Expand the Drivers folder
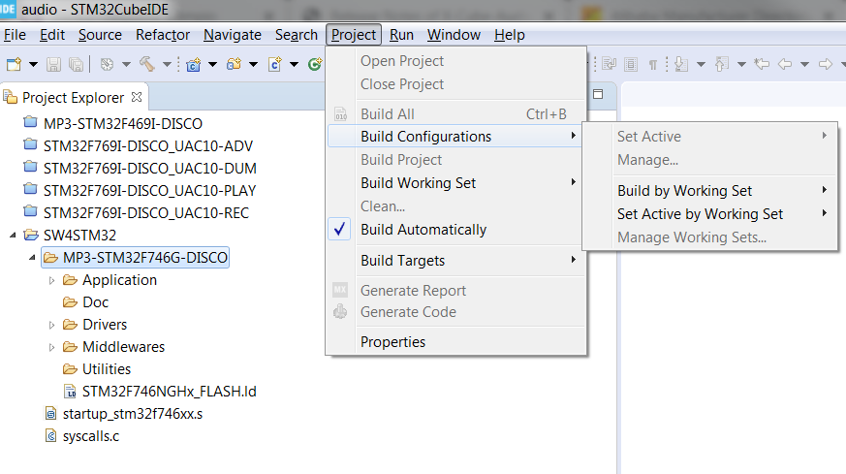The width and height of the screenshot is (846, 474). pyautogui.click(x=51, y=325)
